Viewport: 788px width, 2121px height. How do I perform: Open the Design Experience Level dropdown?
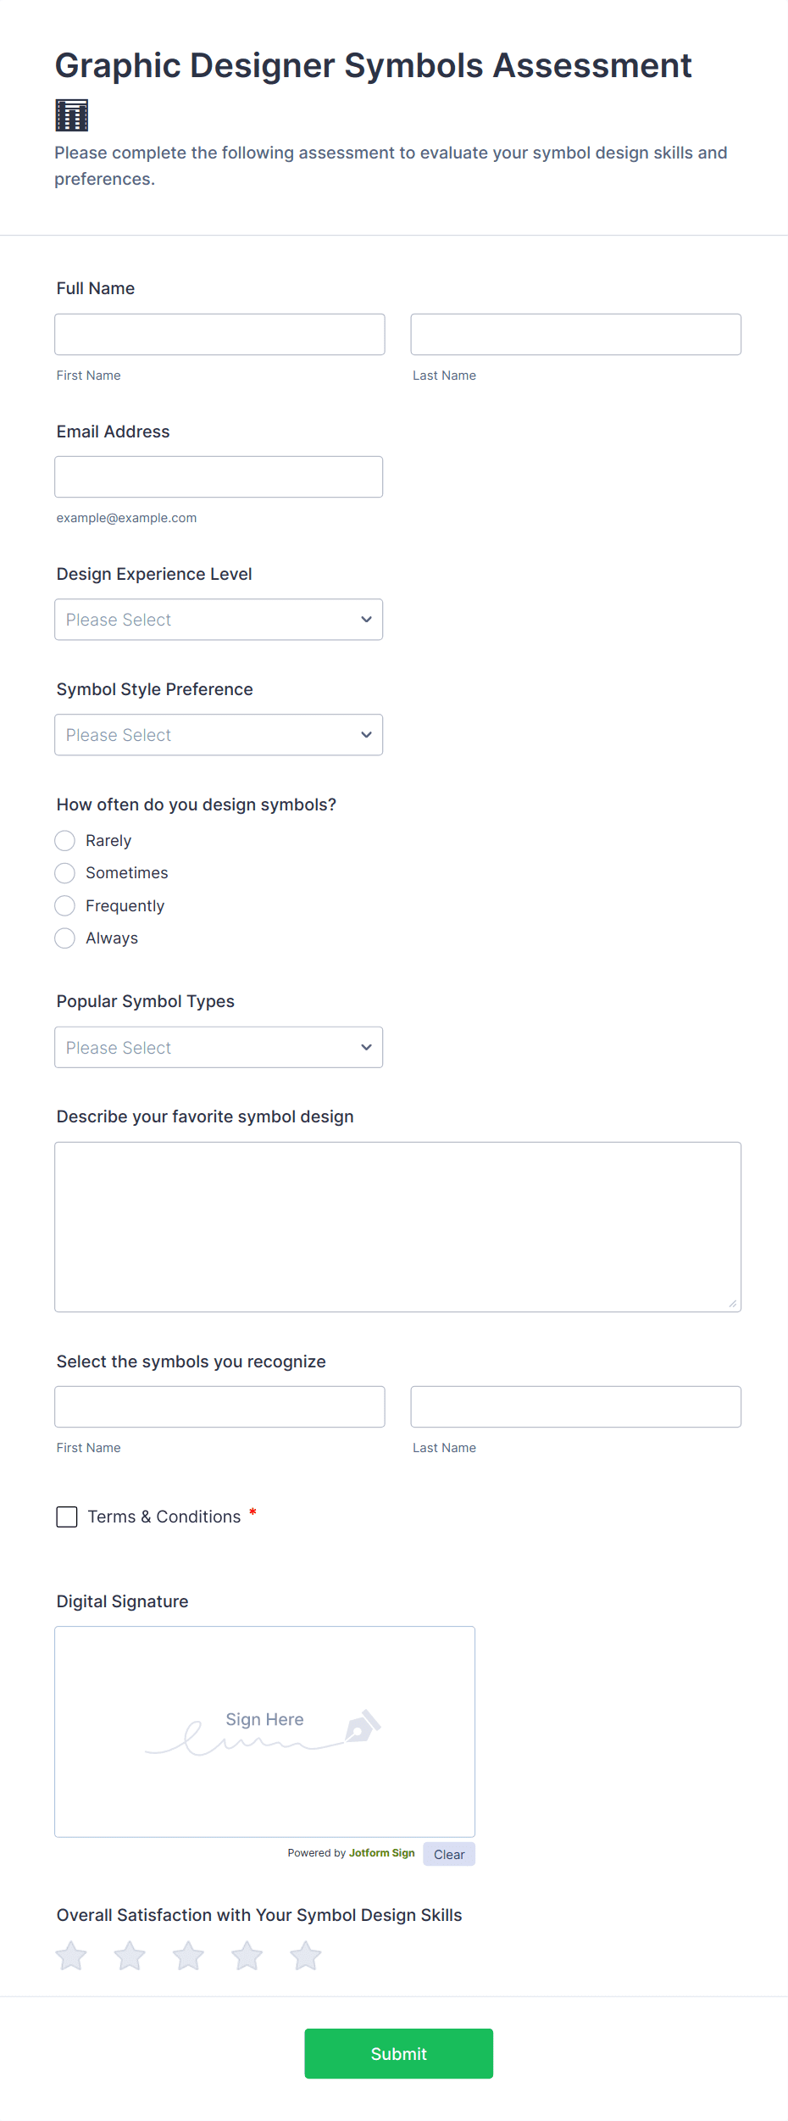219,620
